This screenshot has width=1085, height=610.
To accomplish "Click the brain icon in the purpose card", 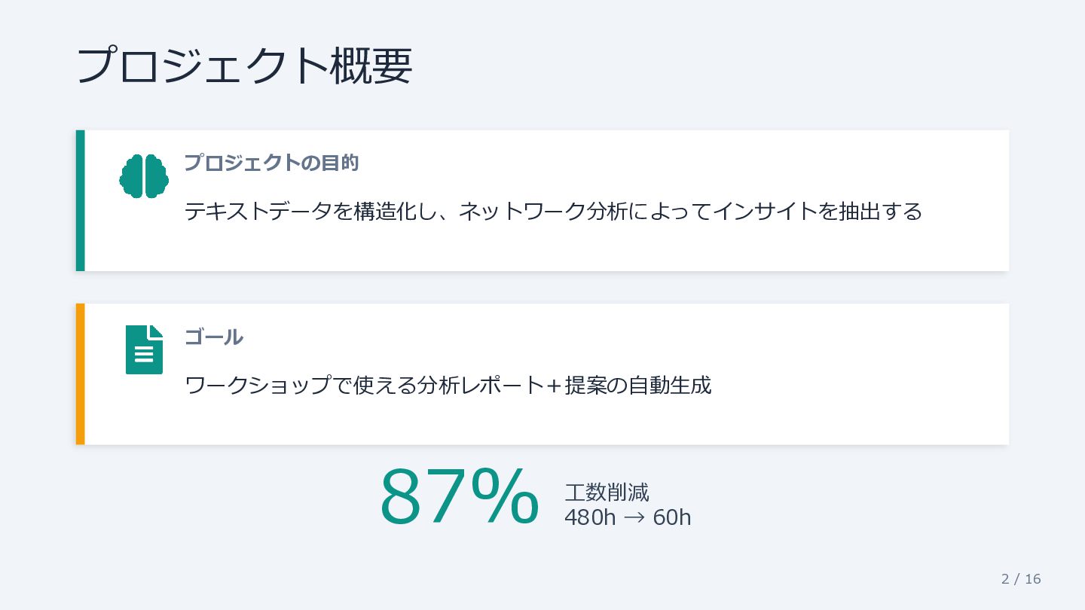I will 144,176.
